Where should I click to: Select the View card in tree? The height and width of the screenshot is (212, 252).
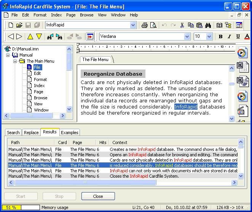(x=38, y=104)
